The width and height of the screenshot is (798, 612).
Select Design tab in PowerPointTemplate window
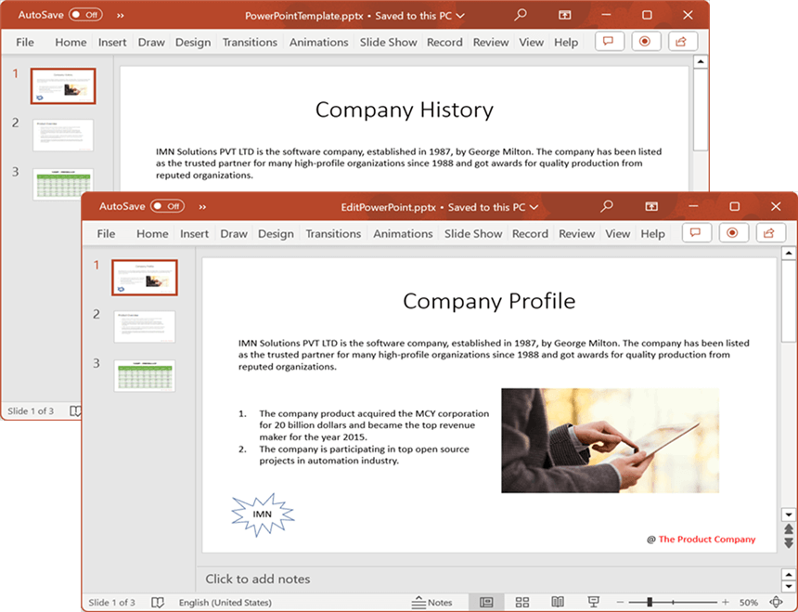pos(193,43)
